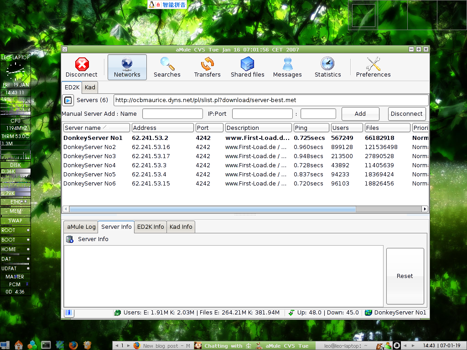Open the aMule window menu icon in titlebar
The image size is (467, 350).
[65, 49]
